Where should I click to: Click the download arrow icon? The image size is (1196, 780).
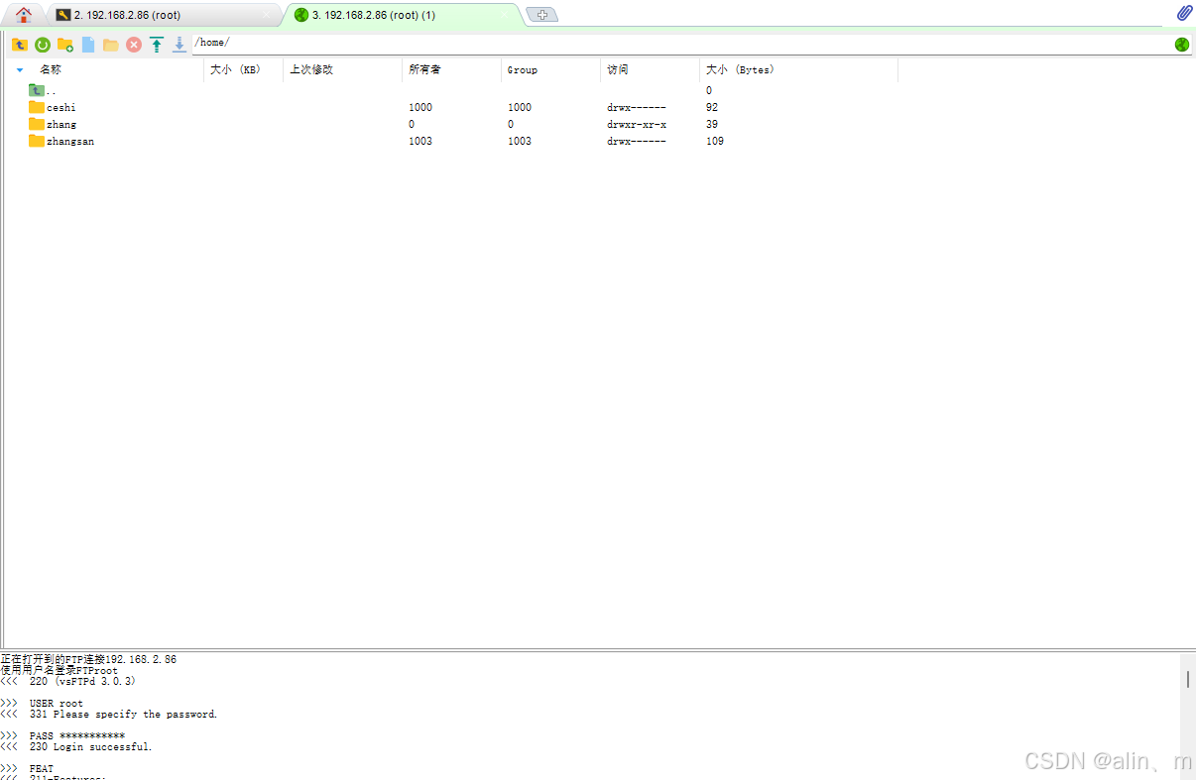click(179, 45)
